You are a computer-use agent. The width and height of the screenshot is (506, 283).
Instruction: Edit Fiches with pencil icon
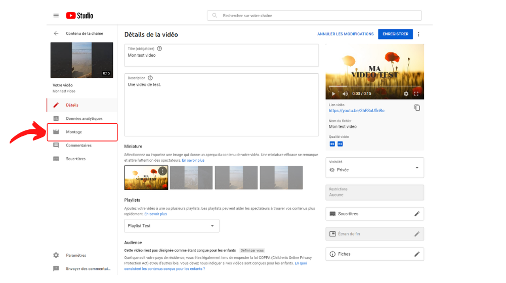(417, 254)
